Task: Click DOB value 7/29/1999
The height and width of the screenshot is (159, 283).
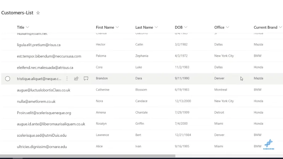Action: pyautogui.click(x=182, y=112)
